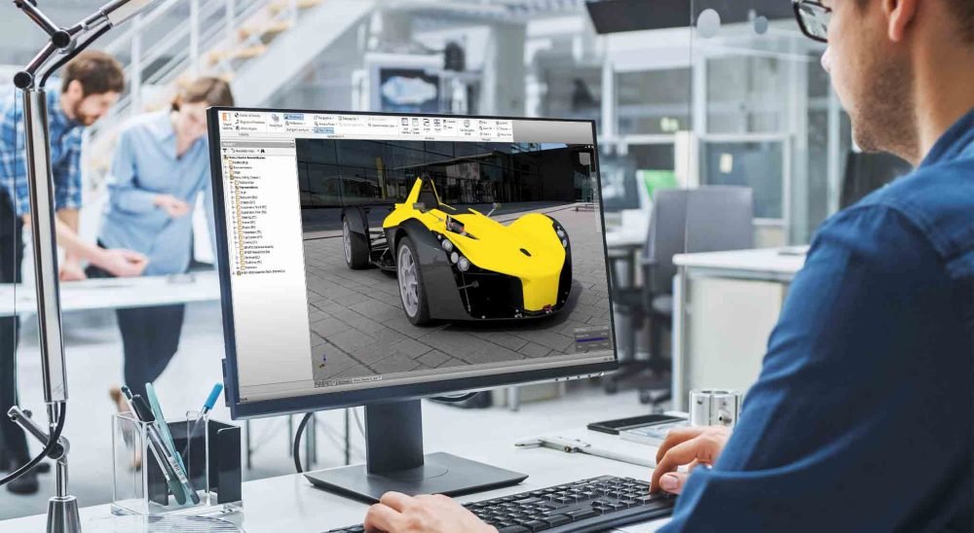This screenshot has width=974, height=533.
Task: Click the Tile All windows icon
Action: (x=439, y=124)
